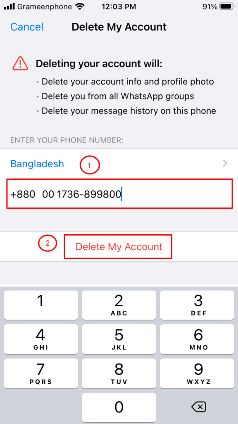The height and width of the screenshot is (424, 238).
Task: Tap the cellular signal bars icon
Action: [x=10, y=7]
